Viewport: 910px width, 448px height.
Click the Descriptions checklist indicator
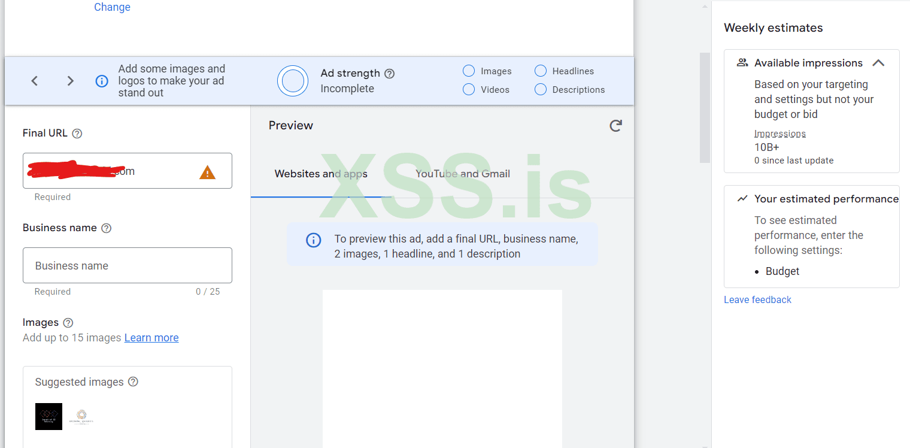point(541,89)
